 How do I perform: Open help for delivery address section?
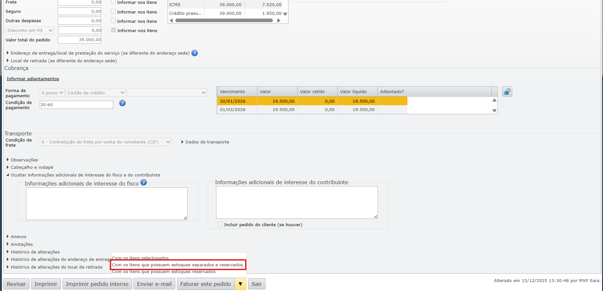(x=195, y=53)
